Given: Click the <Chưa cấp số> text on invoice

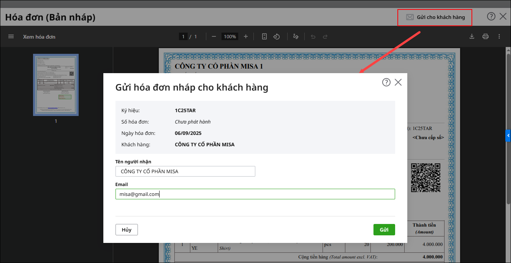Looking at the screenshot, I should click(x=428, y=138).
